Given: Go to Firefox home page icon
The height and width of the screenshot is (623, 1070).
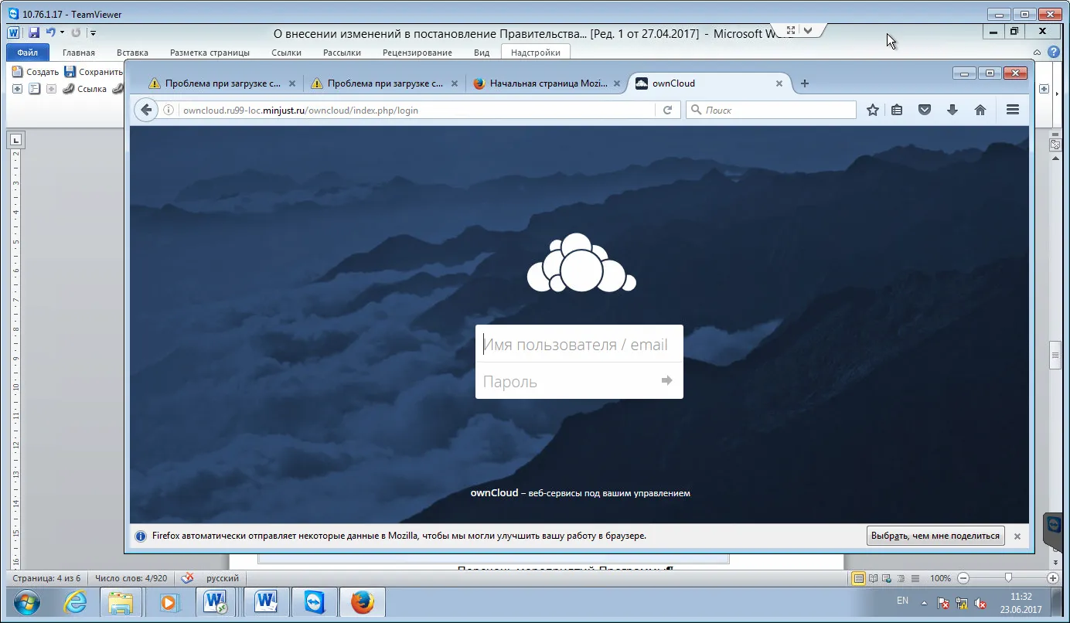Looking at the screenshot, I should tap(980, 111).
